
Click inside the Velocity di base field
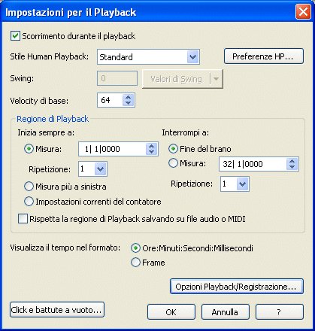(111, 100)
